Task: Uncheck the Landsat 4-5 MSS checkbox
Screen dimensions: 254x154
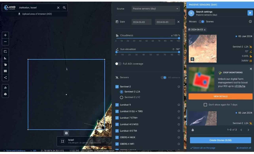Action: tap(117, 124)
